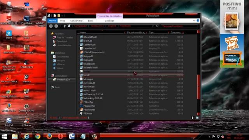Image resolution: width=249 pixels, height=140 pixels.
Task: Open Adobe Reader XI desktop icon
Action: pos(9,20)
